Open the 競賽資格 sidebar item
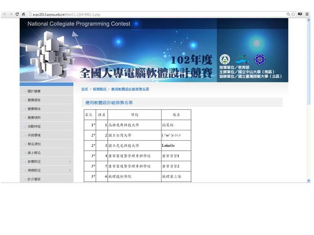This screenshot has width=314, height=235. point(47,100)
